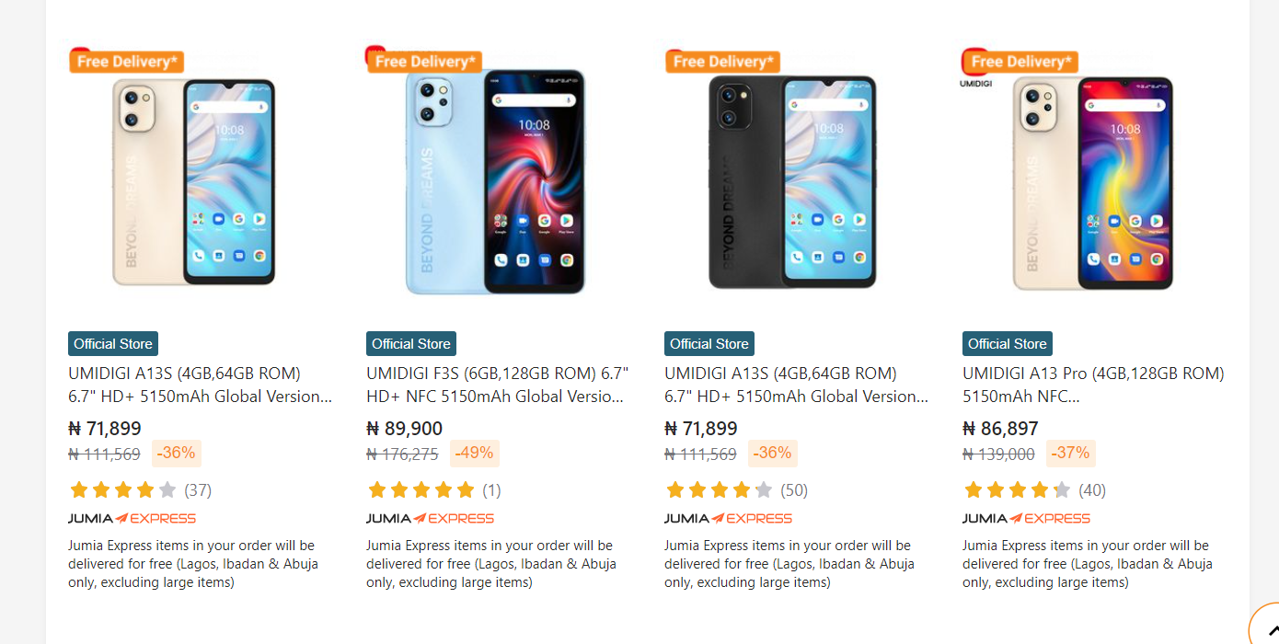Click the Jumia Express logo under the first product
The image size is (1279, 644).
(x=132, y=518)
